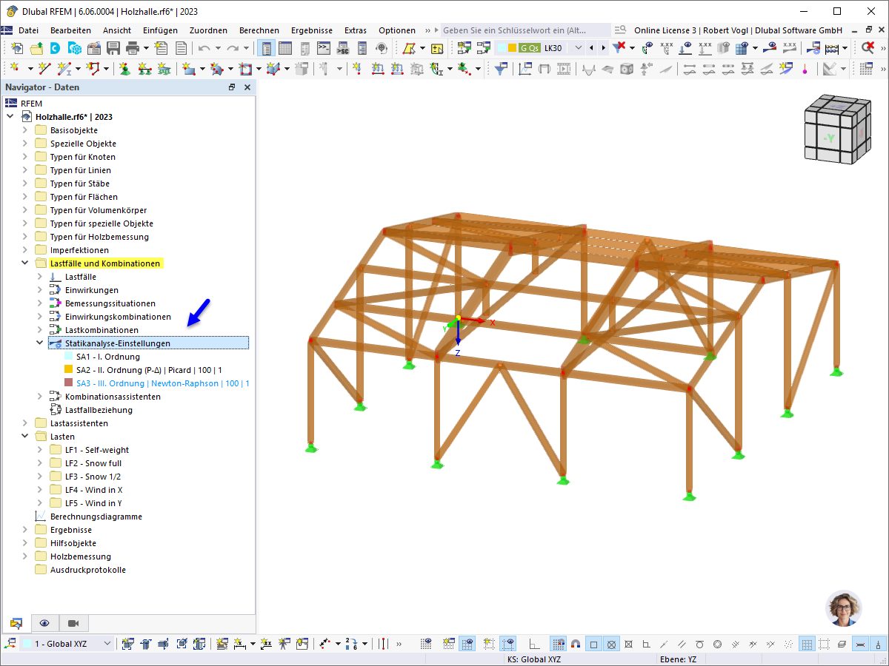The width and height of the screenshot is (889, 666).
Task: Toggle the square node-snap icon in status bar
Action: point(594,644)
